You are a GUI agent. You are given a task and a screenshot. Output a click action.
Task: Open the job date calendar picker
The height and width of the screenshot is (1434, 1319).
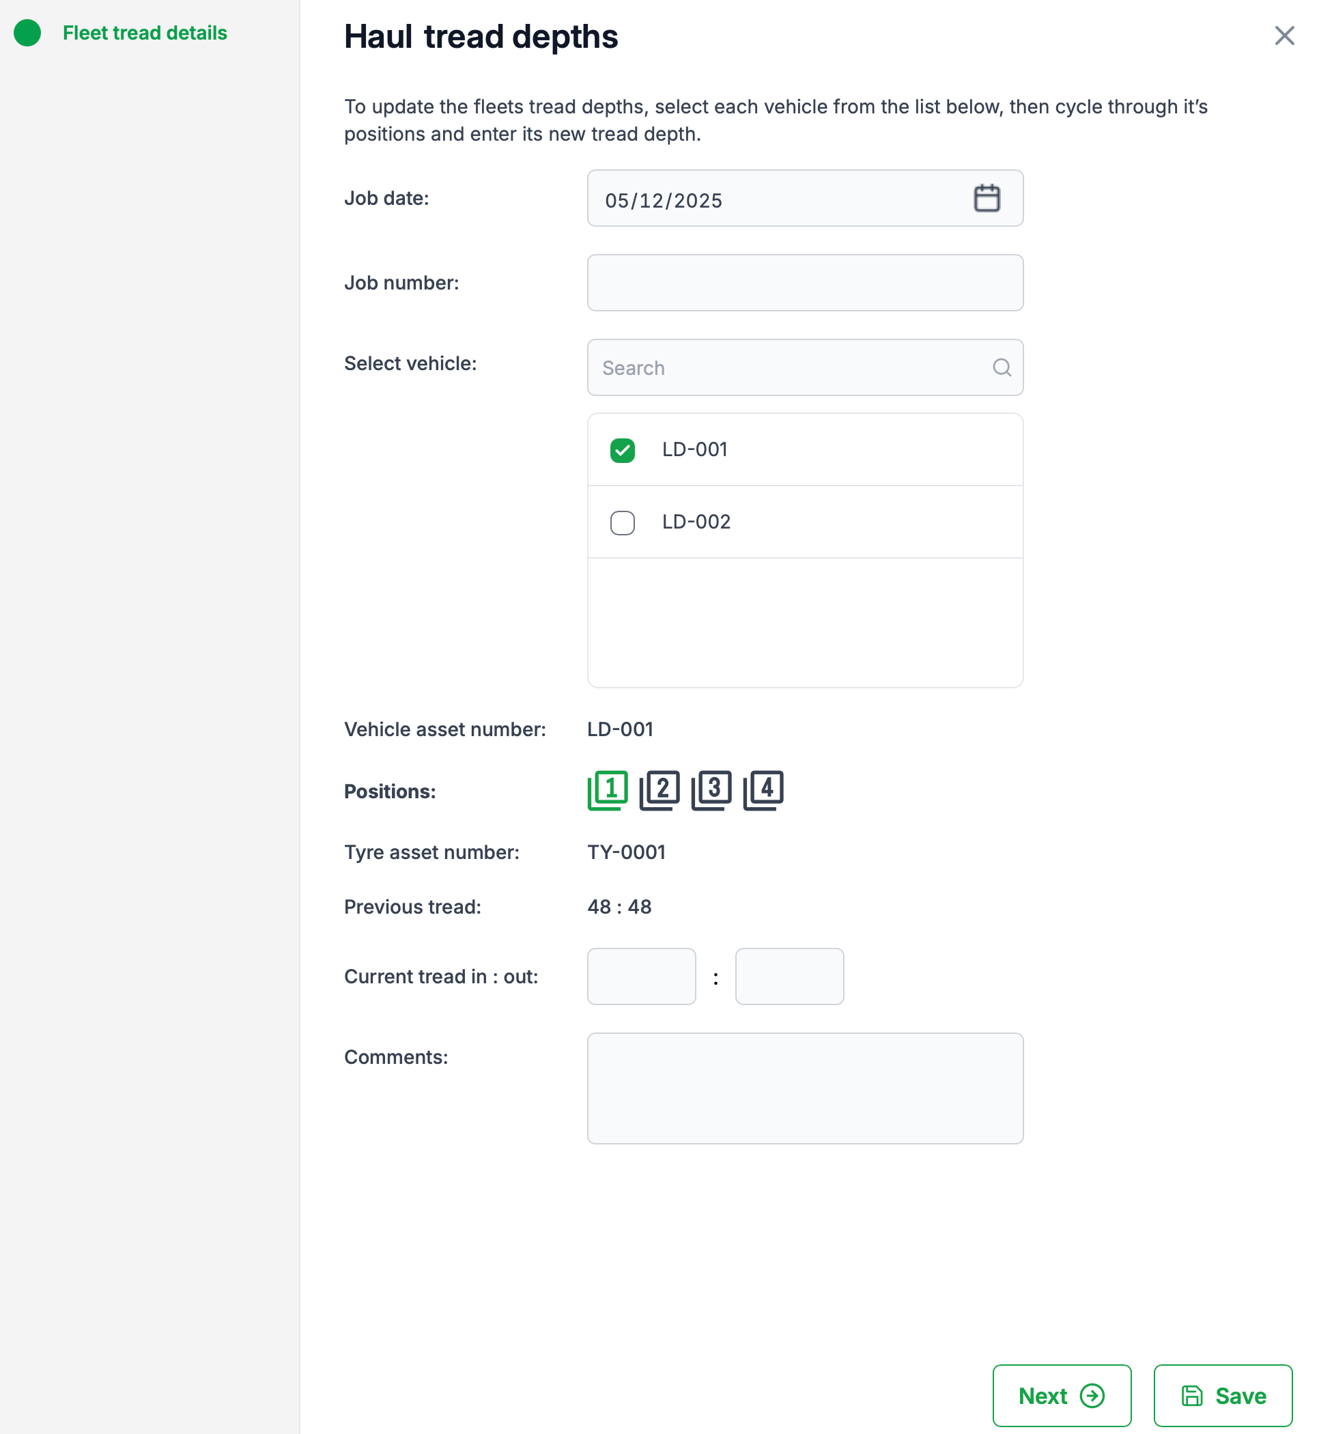point(987,199)
